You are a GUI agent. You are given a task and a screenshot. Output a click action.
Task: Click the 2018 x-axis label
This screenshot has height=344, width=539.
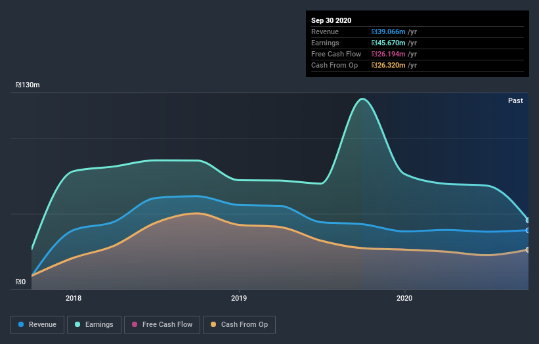click(x=74, y=298)
